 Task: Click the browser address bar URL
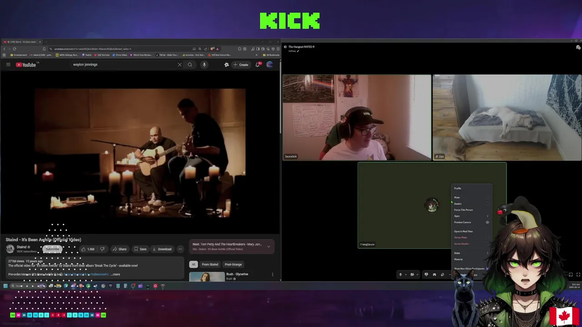93,49
